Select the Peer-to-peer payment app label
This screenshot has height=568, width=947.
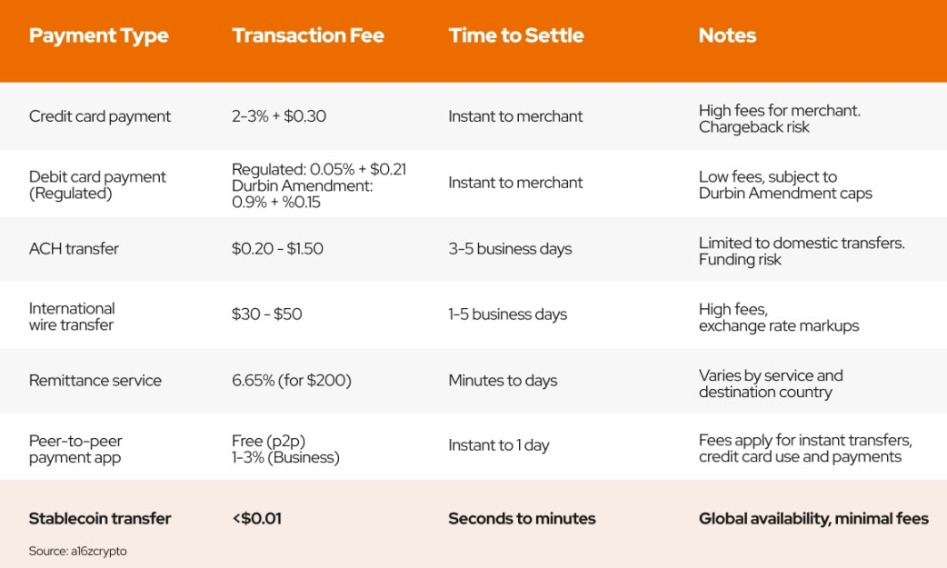tap(75, 449)
